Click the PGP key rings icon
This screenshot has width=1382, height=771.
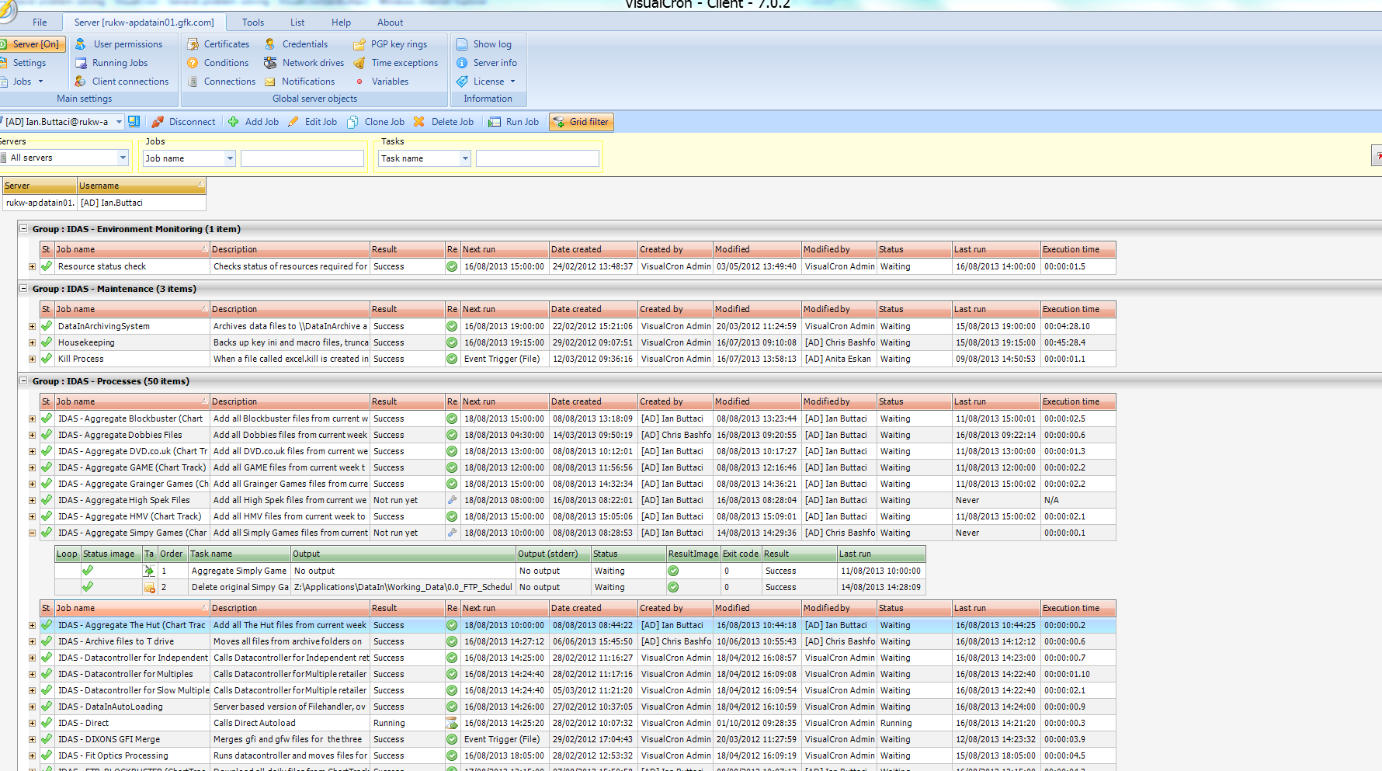click(359, 44)
